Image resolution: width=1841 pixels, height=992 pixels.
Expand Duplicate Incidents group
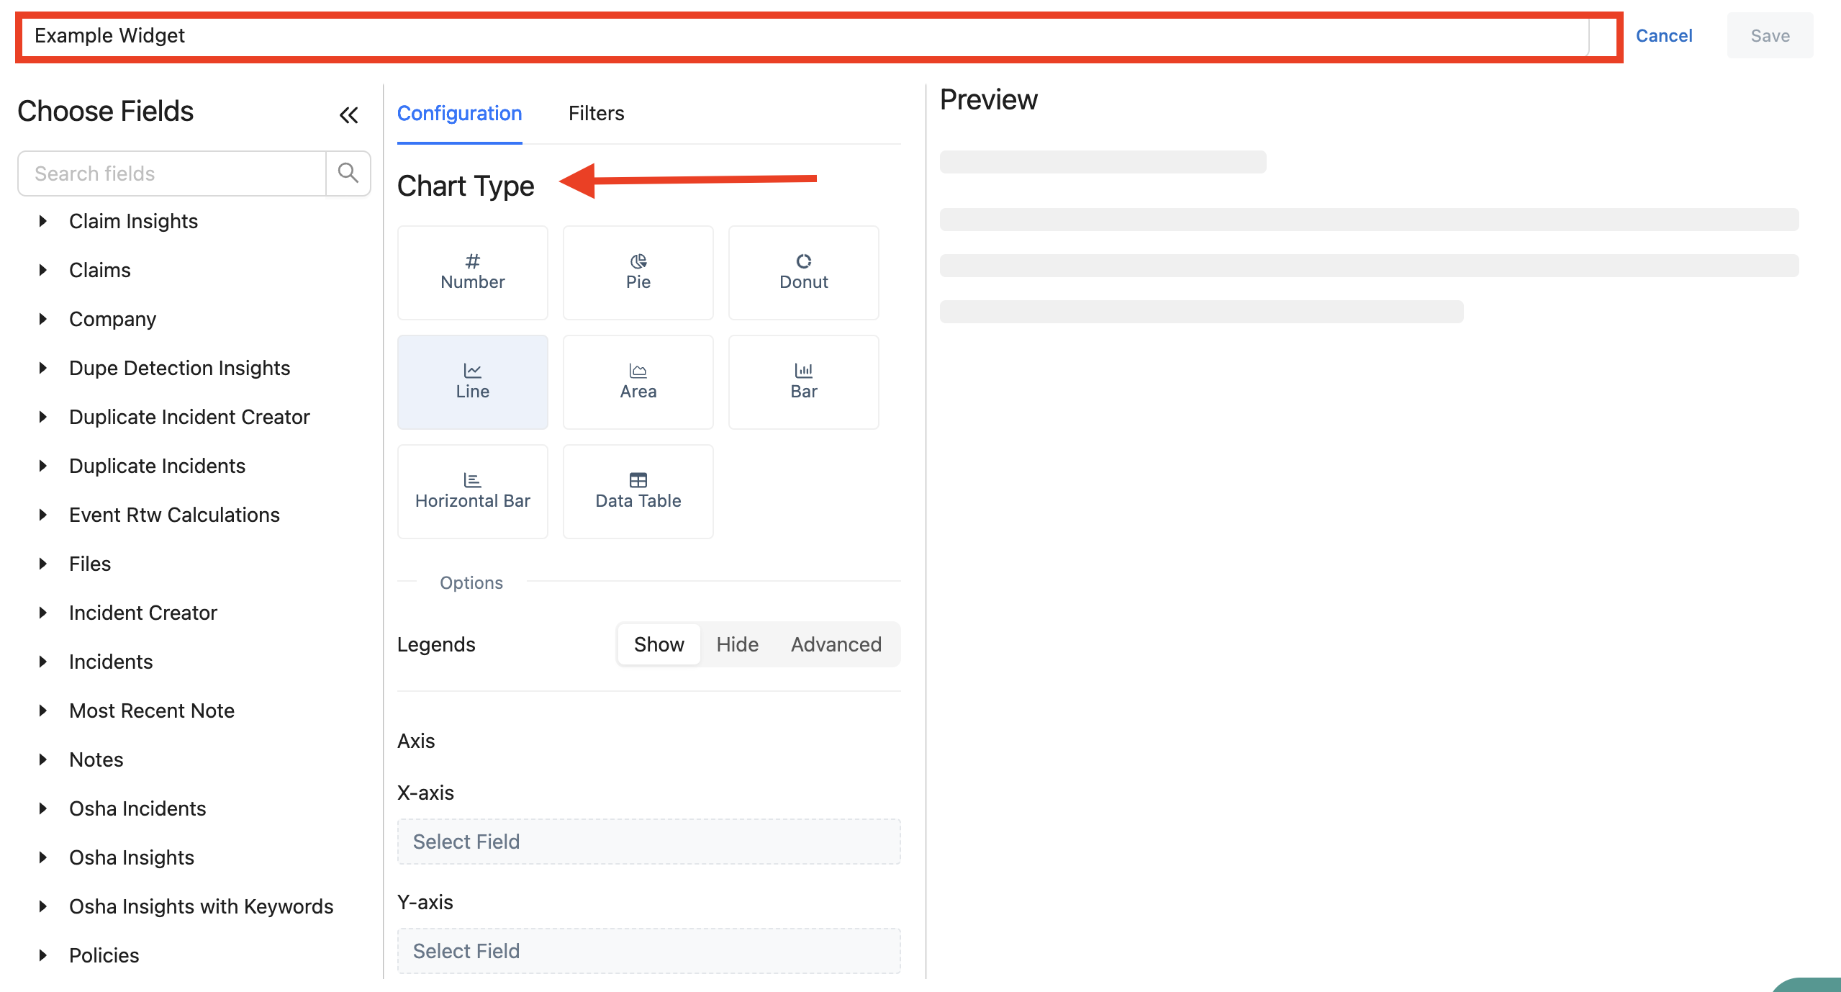coord(42,466)
